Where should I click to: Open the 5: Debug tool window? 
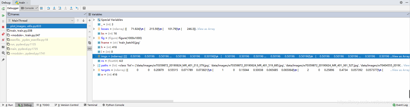(x=24, y=105)
